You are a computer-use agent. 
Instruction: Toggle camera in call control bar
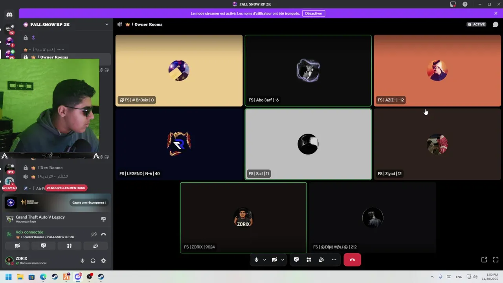pyautogui.click(x=274, y=260)
